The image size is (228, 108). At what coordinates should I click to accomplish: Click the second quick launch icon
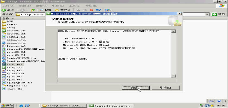pyautogui.click(x=27, y=106)
